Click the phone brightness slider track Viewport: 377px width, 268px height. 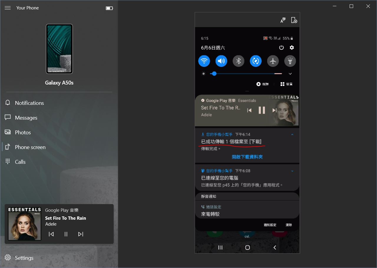pyautogui.click(x=246, y=74)
